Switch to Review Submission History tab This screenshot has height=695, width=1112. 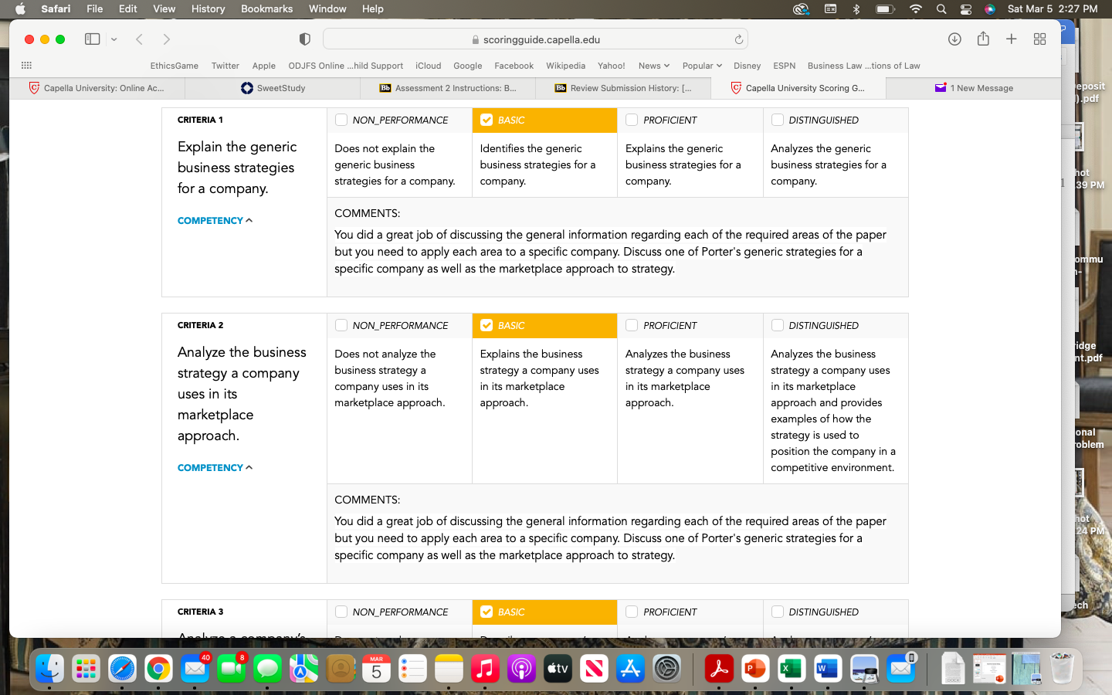click(623, 88)
